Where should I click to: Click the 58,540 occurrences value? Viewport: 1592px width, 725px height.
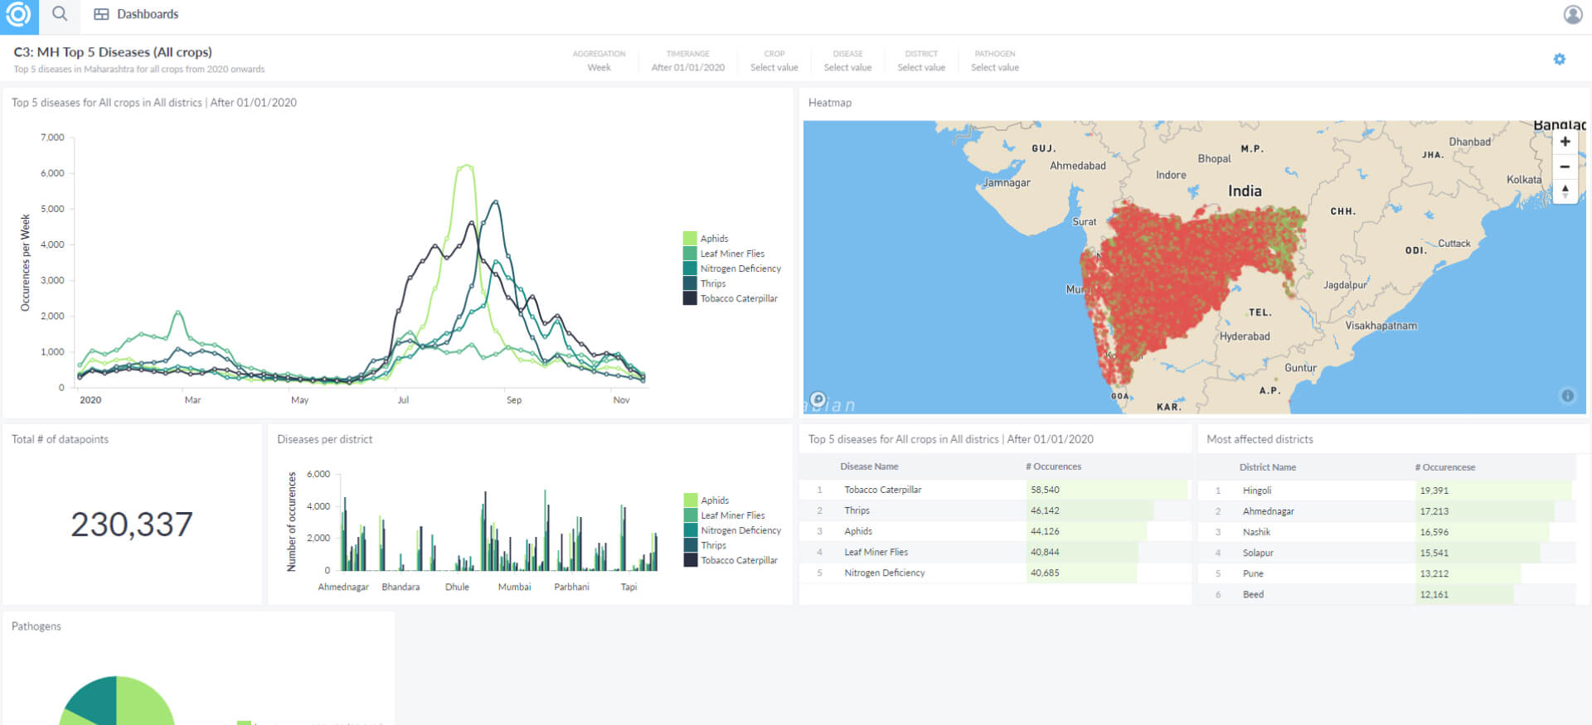pyautogui.click(x=1045, y=490)
